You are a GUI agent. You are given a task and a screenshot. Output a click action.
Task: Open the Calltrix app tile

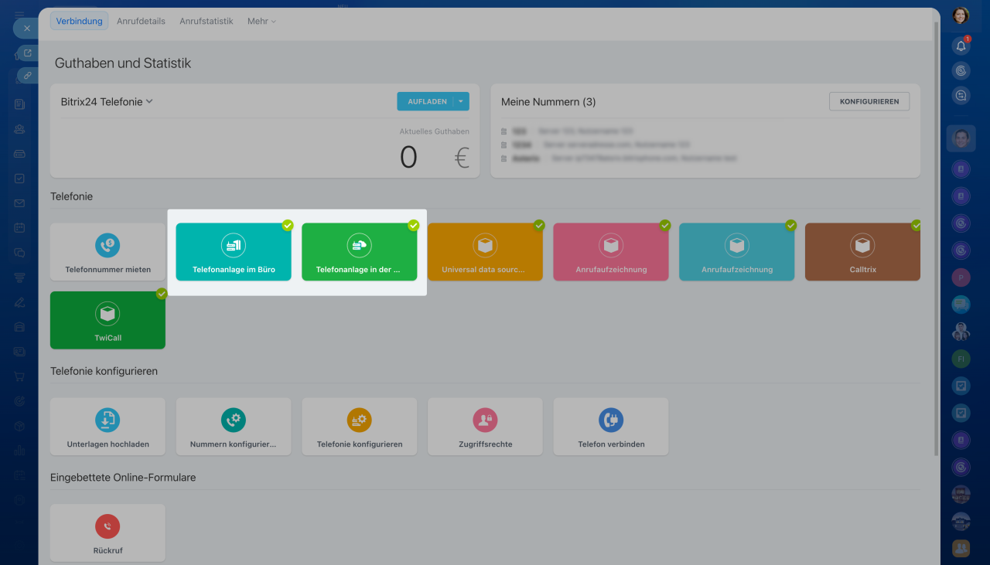(862, 252)
